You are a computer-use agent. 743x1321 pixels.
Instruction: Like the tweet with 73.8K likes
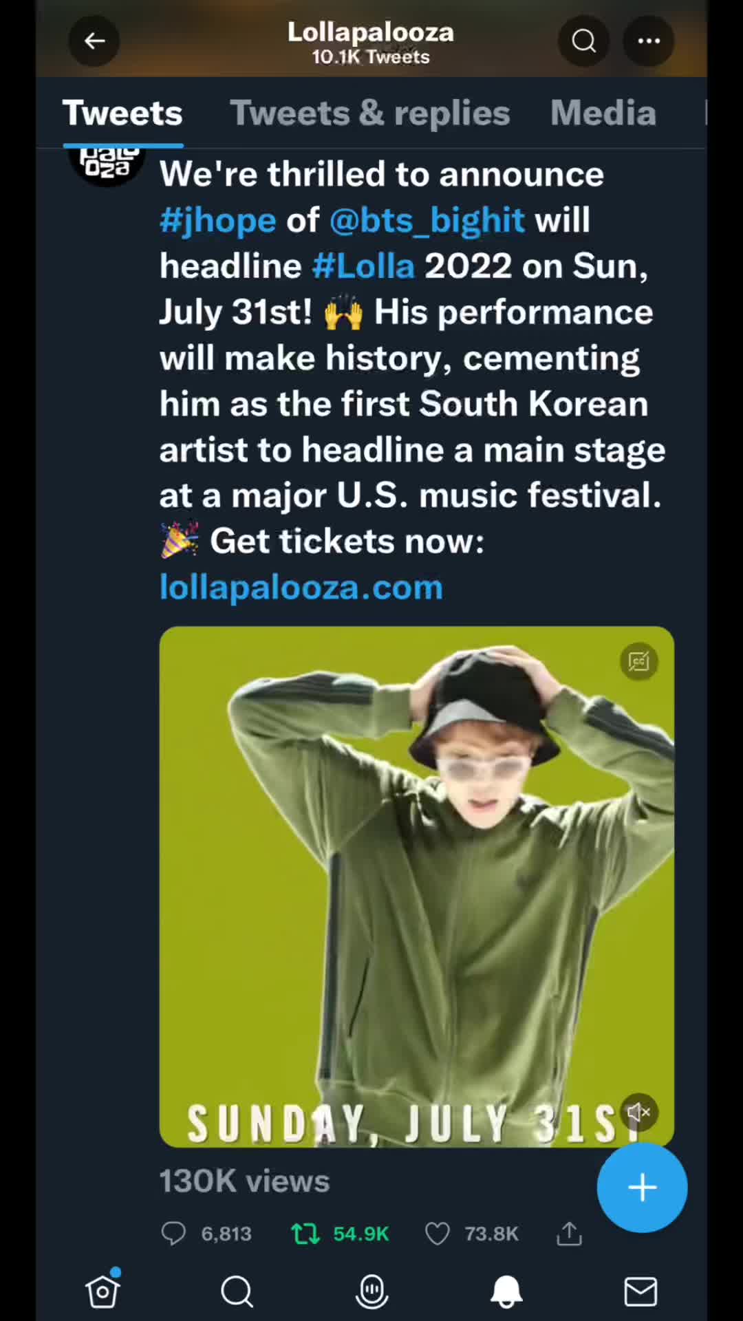coord(437,1234)
